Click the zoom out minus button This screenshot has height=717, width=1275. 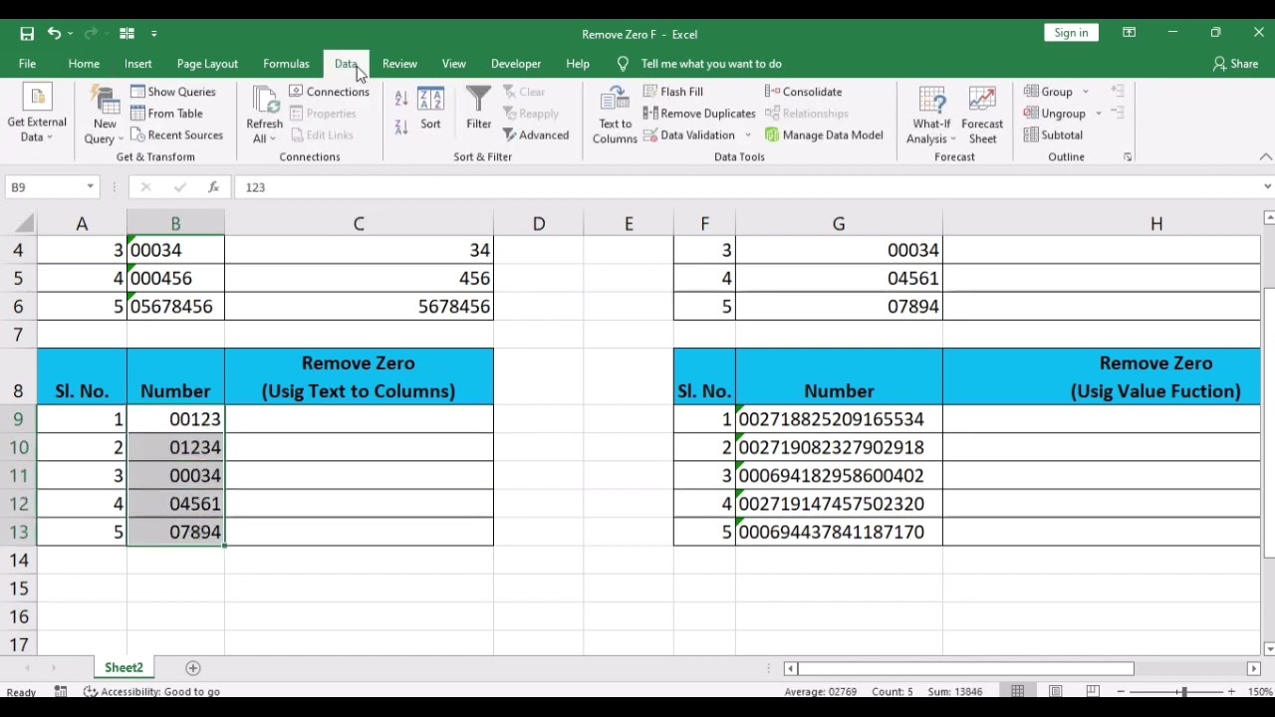1121,691
